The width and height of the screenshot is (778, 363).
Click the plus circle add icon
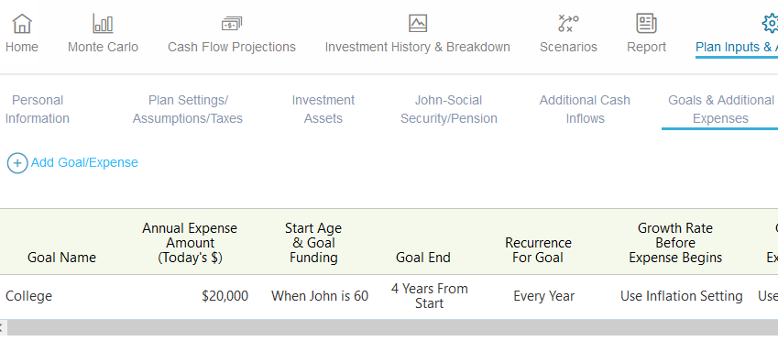point(17,163)
